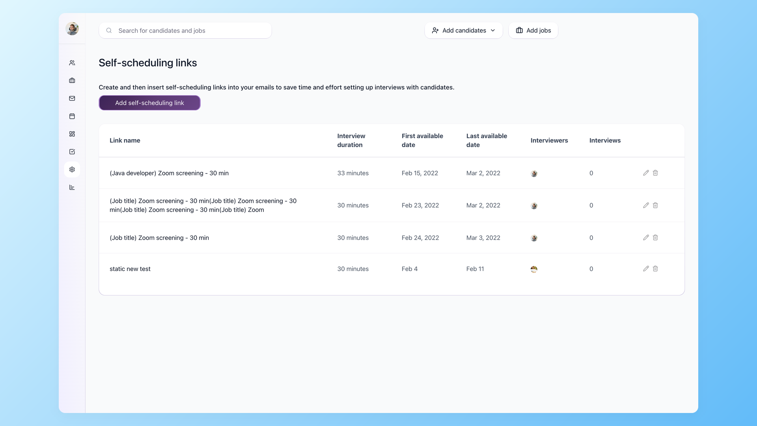Click interviewer avatar in Feb 23 row
The height and width of the screenshot is (426, 757).
(x=534, y=206)
